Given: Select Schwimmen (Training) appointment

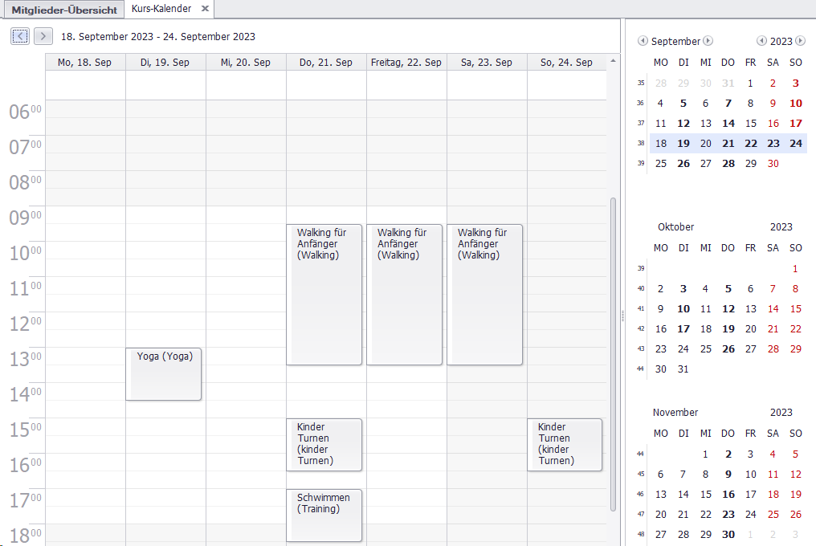Looking at the screenshot, I should coord(324,515).
